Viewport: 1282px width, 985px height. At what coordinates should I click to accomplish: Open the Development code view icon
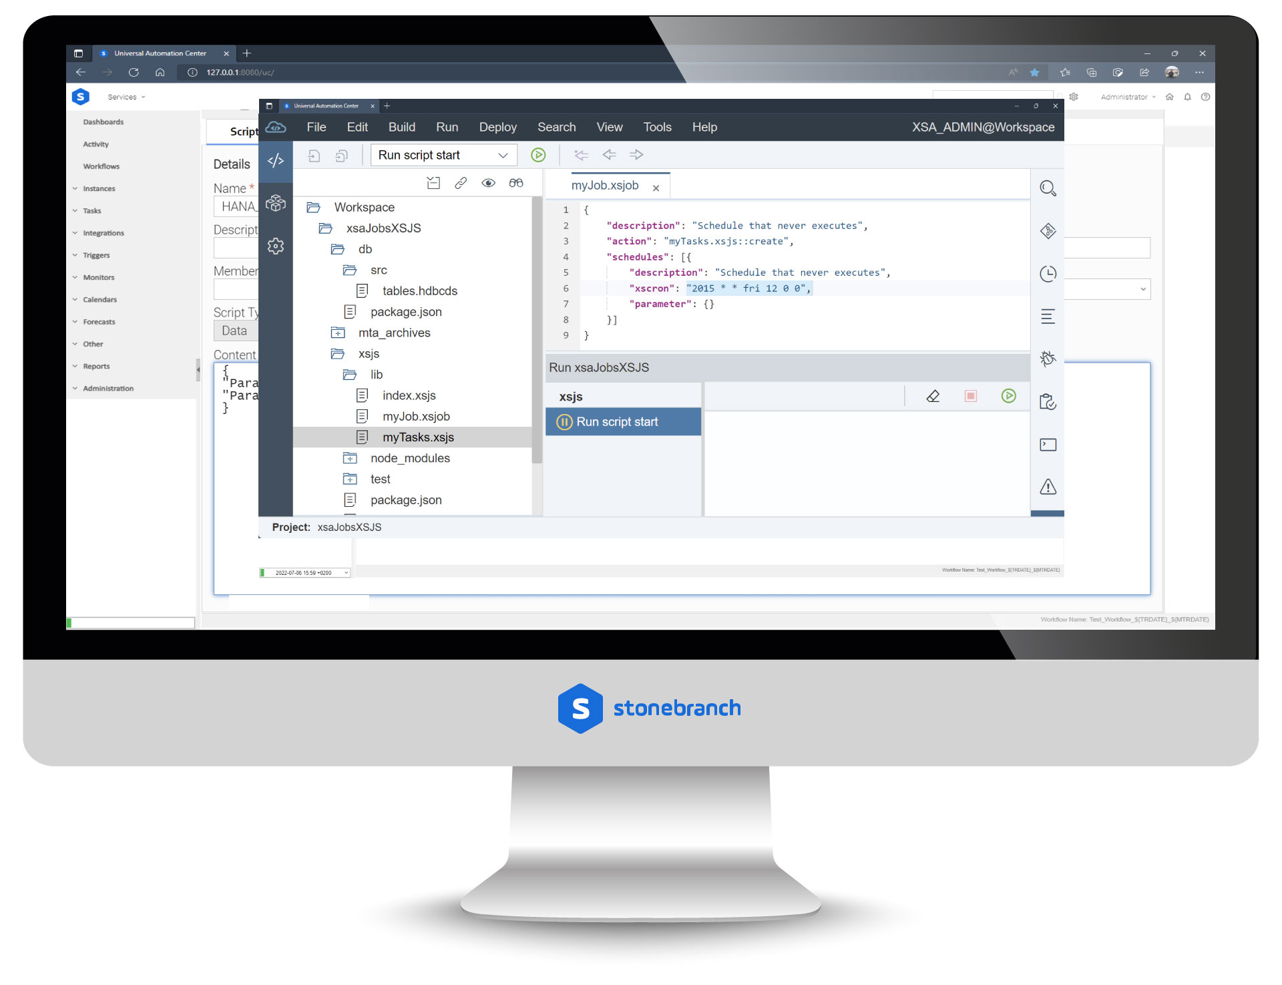click(x=275, y=161)
